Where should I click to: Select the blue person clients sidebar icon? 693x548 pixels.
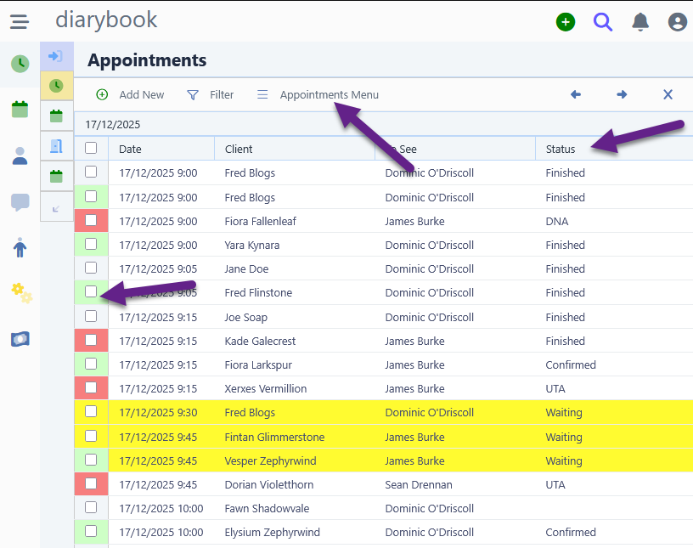[x=20, y=155]
